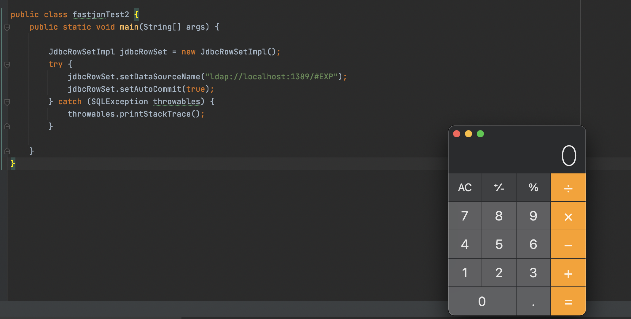Click the SQLException type in catch

pyautogui.click(x=120, y=101)
